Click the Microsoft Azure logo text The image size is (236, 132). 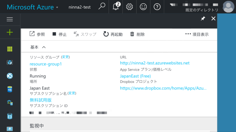30,7
